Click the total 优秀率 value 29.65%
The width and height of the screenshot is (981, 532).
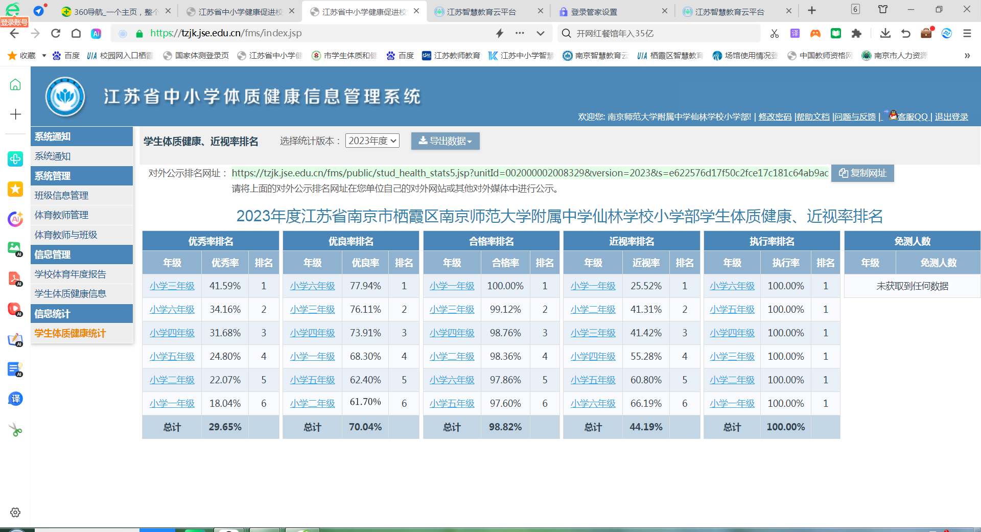(x=225, y=427)
